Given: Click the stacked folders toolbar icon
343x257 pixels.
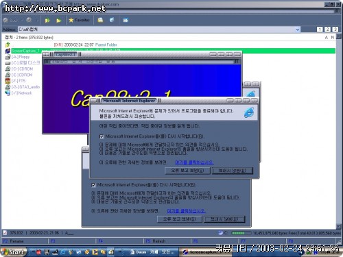Looking at the screenshot, I should pyautogui.click(x=100, y=20).
